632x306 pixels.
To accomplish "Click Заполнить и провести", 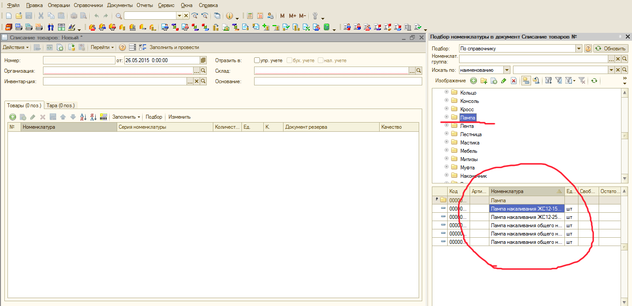I will 174,47.
